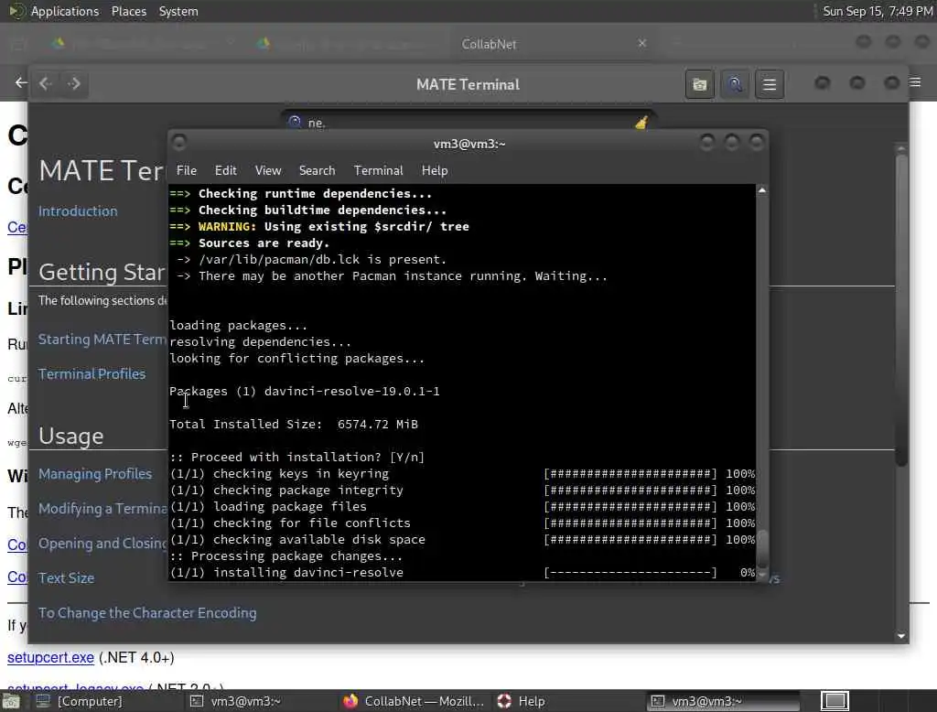Open the Terminal Profiles help link
The image size is (937, 712).
92,373
